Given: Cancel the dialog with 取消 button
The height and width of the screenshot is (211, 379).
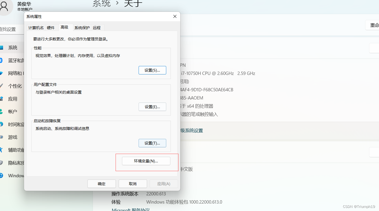Looking at the screenshot, I should point(133,184).
